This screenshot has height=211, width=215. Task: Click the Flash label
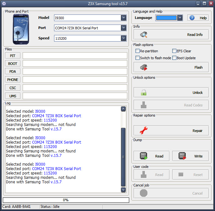pos(198,67)
